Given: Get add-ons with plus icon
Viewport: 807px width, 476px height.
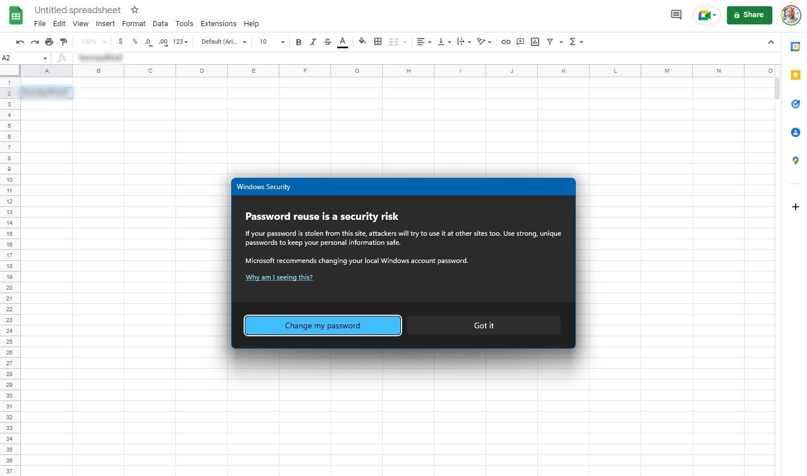Looking at the screenshot, I should pyautogui.click(x=796, y=207).
